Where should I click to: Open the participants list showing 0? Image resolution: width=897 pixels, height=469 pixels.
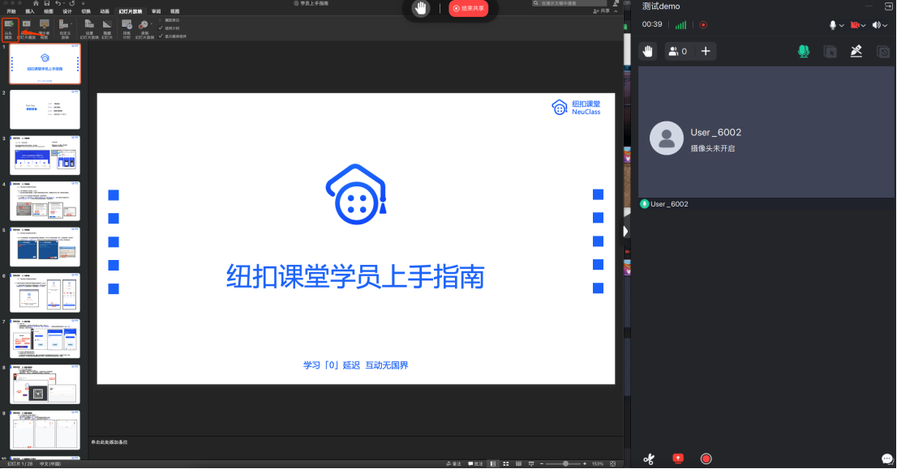(678, 51)
